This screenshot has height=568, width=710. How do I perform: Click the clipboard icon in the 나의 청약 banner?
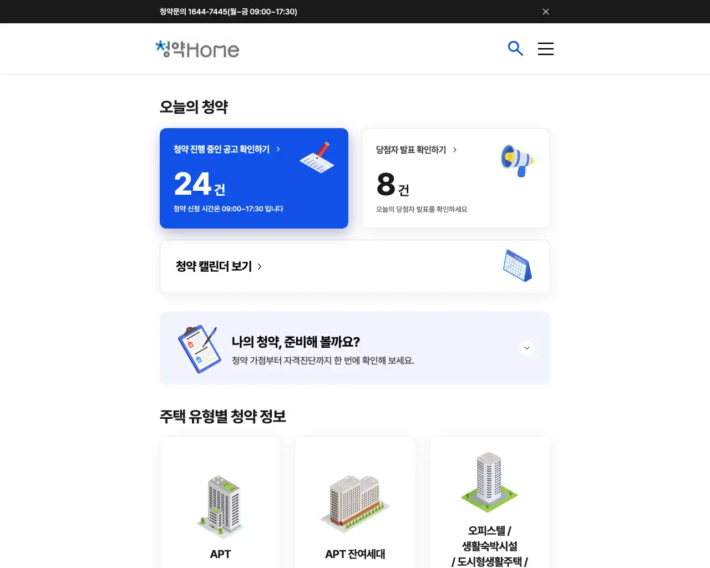198,348
